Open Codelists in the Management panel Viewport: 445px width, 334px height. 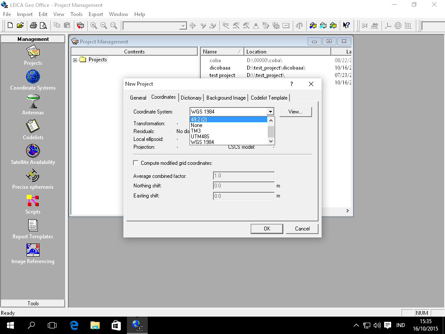[33, 130]
